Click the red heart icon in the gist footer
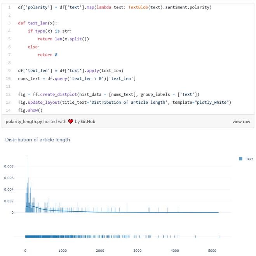This screenshot has width=256, height=256. click(71, 122)
